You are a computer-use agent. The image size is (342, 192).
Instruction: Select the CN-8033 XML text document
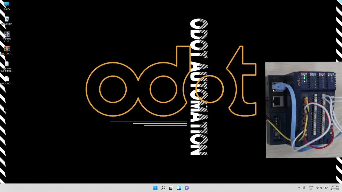point(7,67)
